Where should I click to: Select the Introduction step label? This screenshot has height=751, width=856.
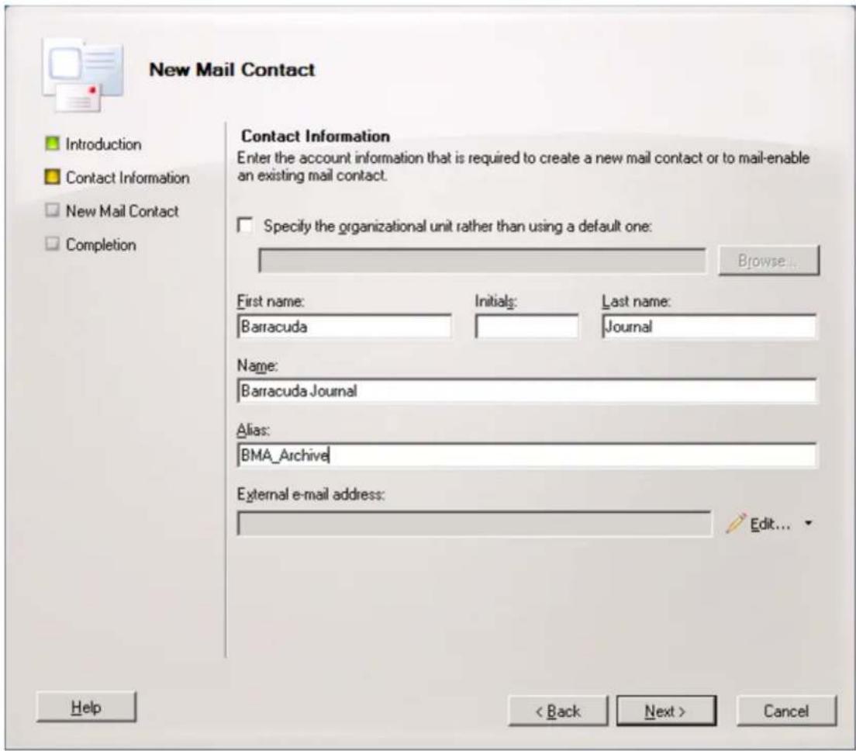[x=103, y=144]
